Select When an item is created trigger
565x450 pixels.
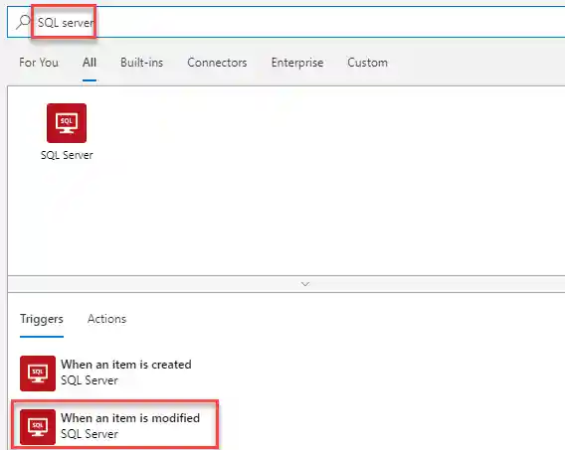tap(126, 365)
